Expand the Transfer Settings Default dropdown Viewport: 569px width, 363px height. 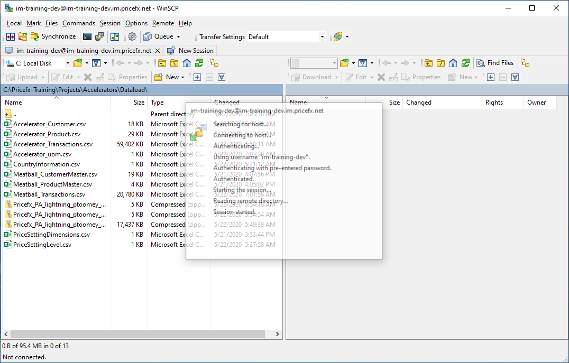(322, 37)
